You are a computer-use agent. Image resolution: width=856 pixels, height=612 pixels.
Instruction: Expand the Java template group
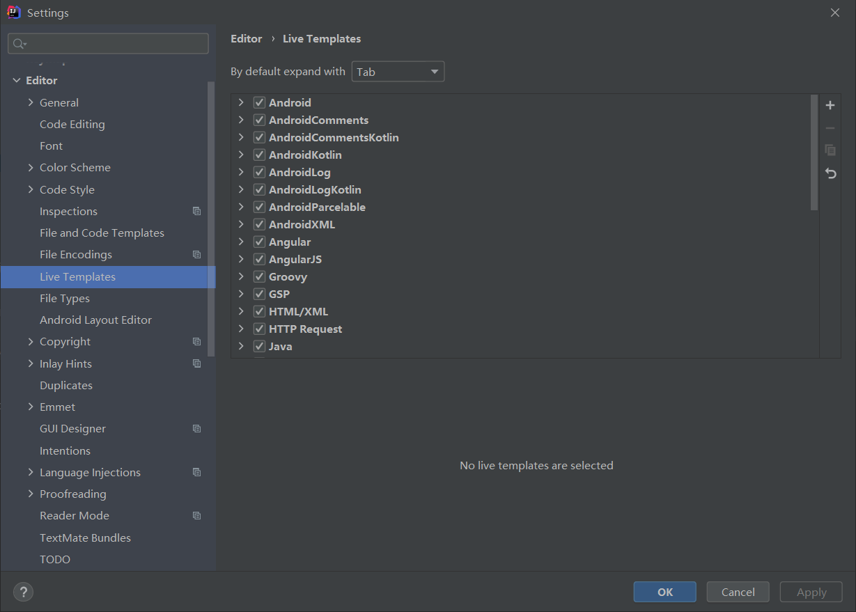click(x=241, y=347)
